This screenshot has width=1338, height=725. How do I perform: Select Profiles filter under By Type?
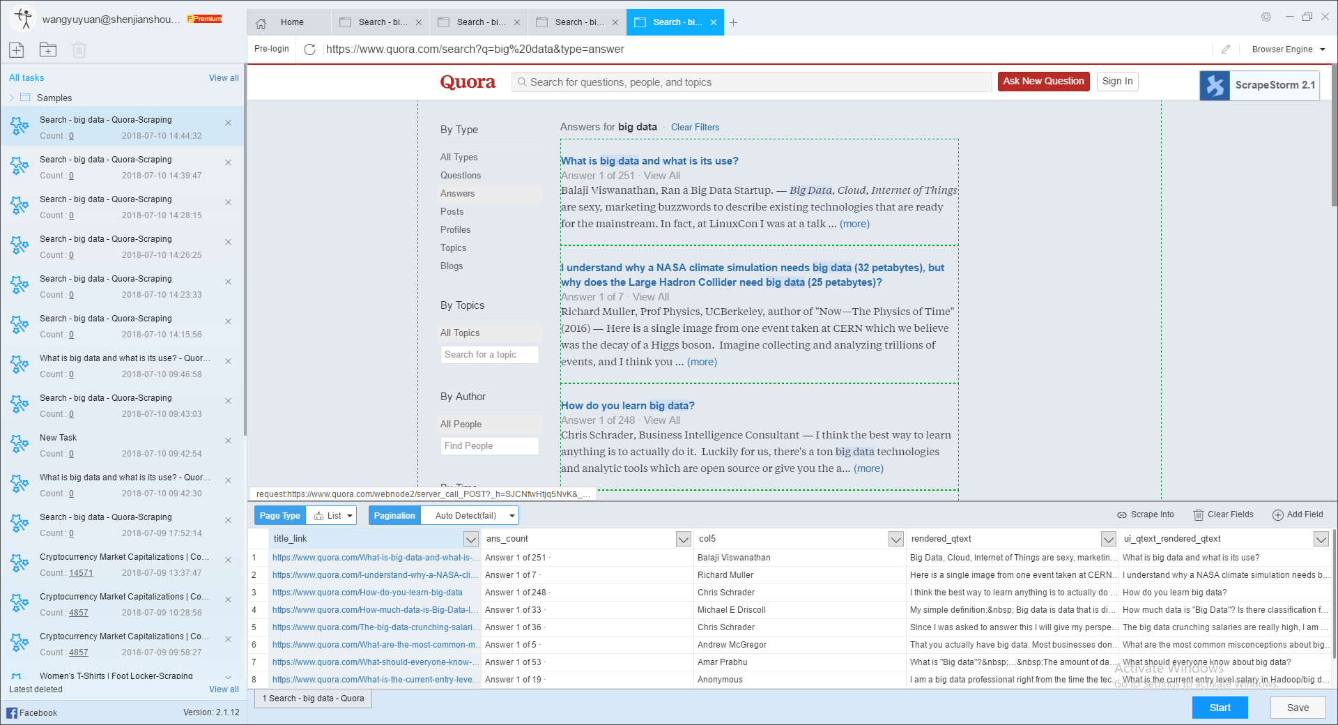pos(455,230)
